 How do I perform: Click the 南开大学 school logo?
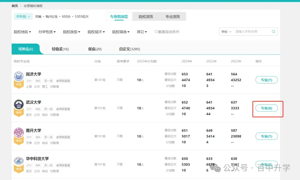point(19,132)
